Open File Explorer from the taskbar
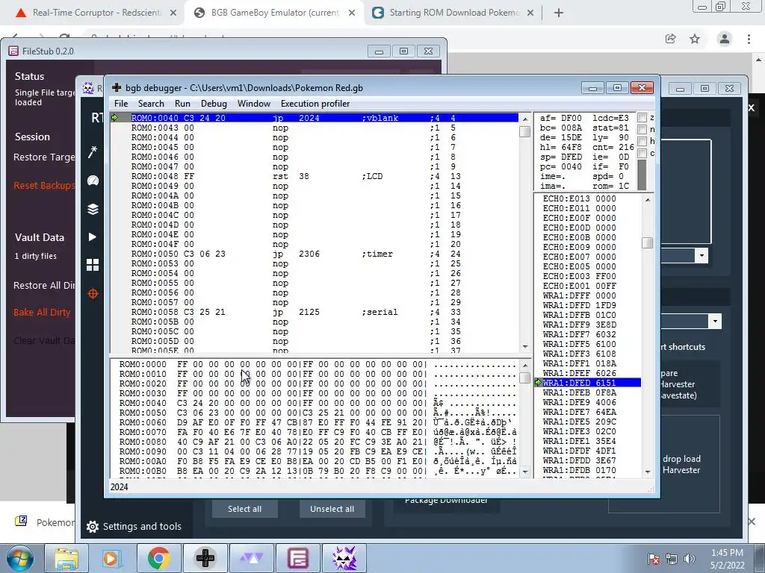 66,558
